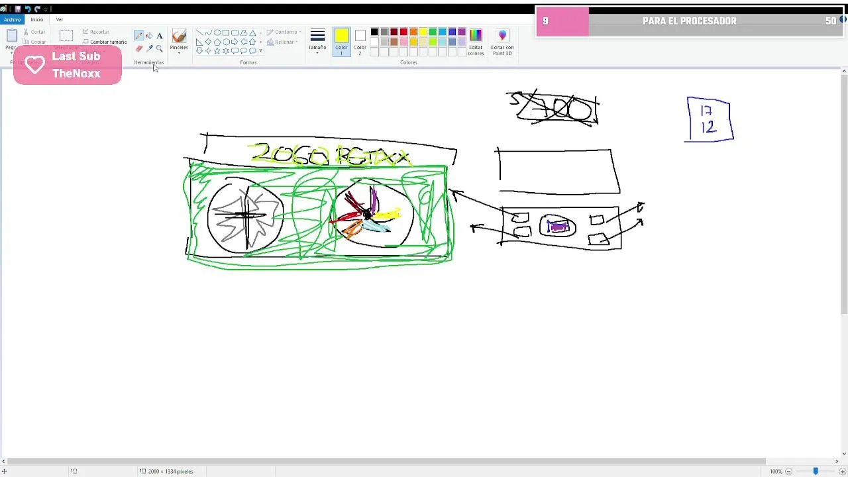The image size is (848, 477).
Task: Click the Redo arrow in title bar
Action: [x=37, y=9]
